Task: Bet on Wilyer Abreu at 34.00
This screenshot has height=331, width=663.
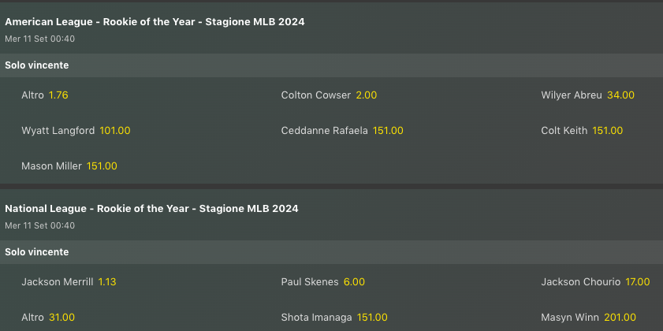Action: [587, 95]
